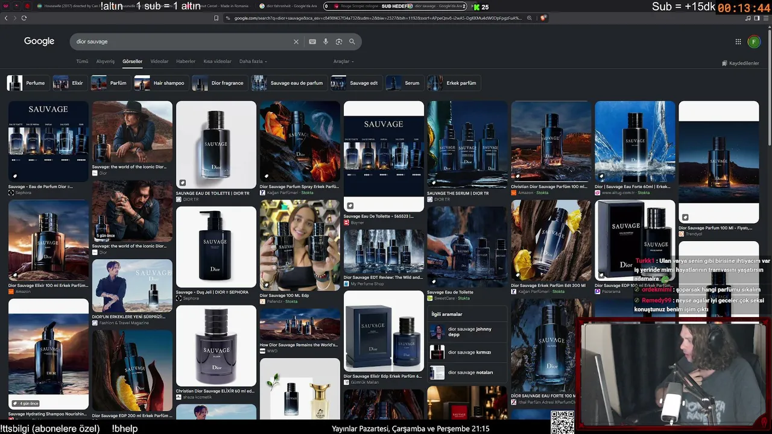Screen dimensions: 772x434
Task: Go back using the browser back arrow
Action: (6, 18)
